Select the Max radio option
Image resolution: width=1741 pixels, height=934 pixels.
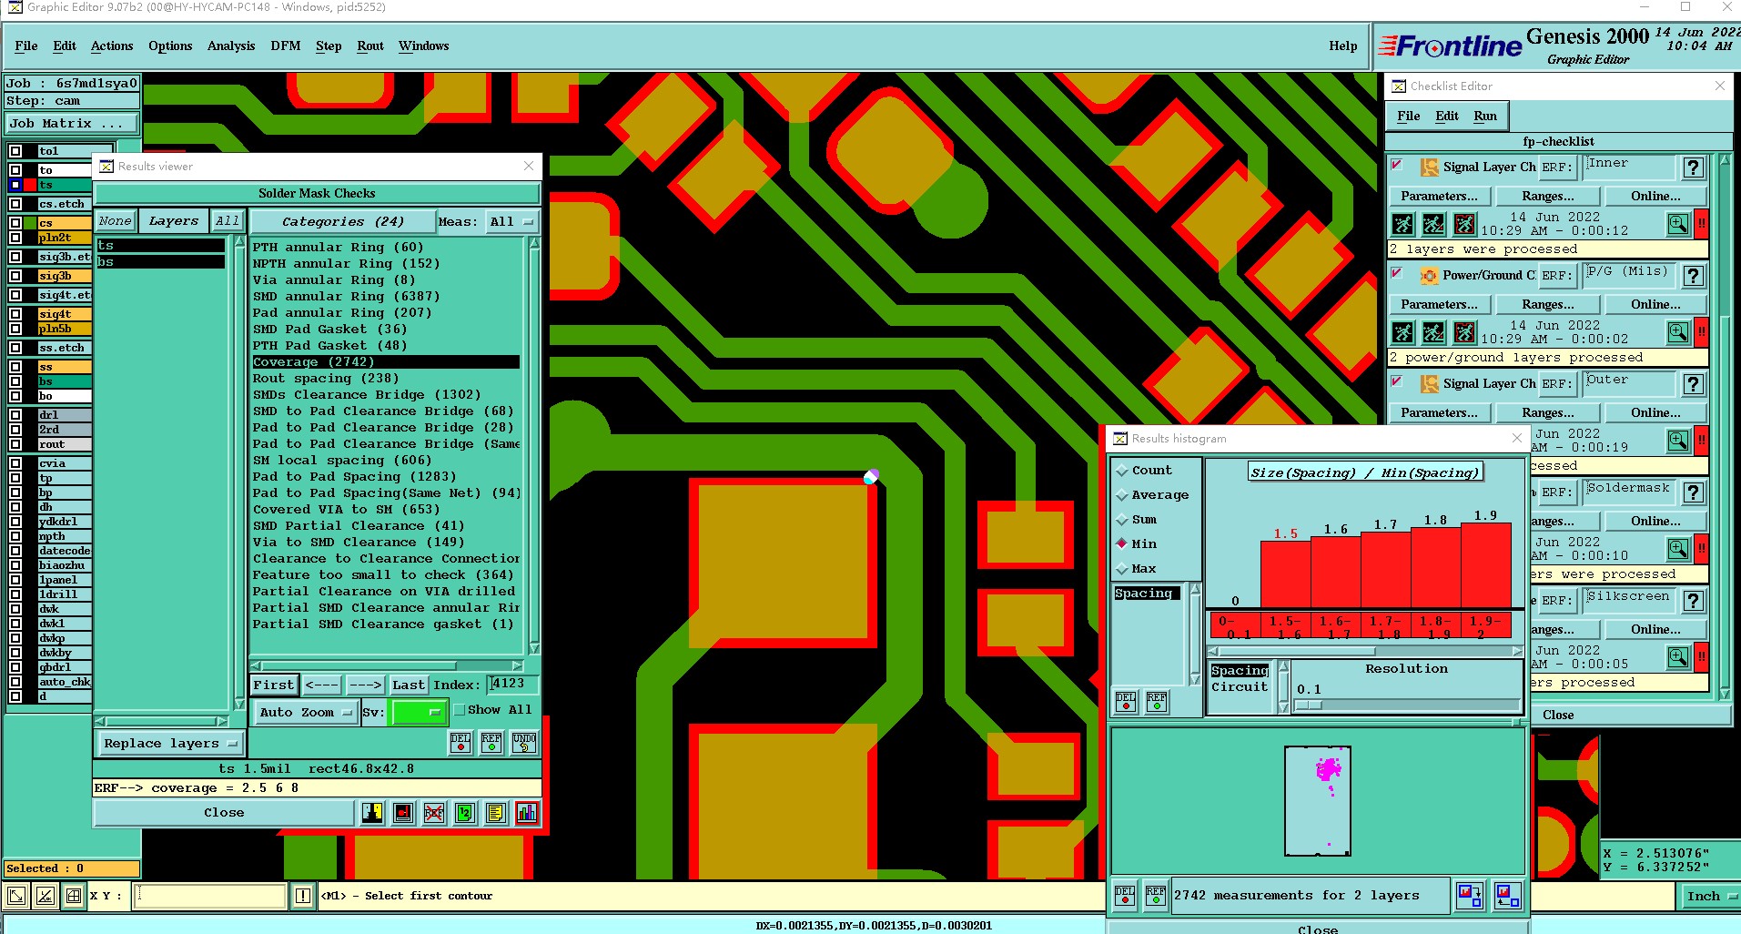coord(1122,569)
